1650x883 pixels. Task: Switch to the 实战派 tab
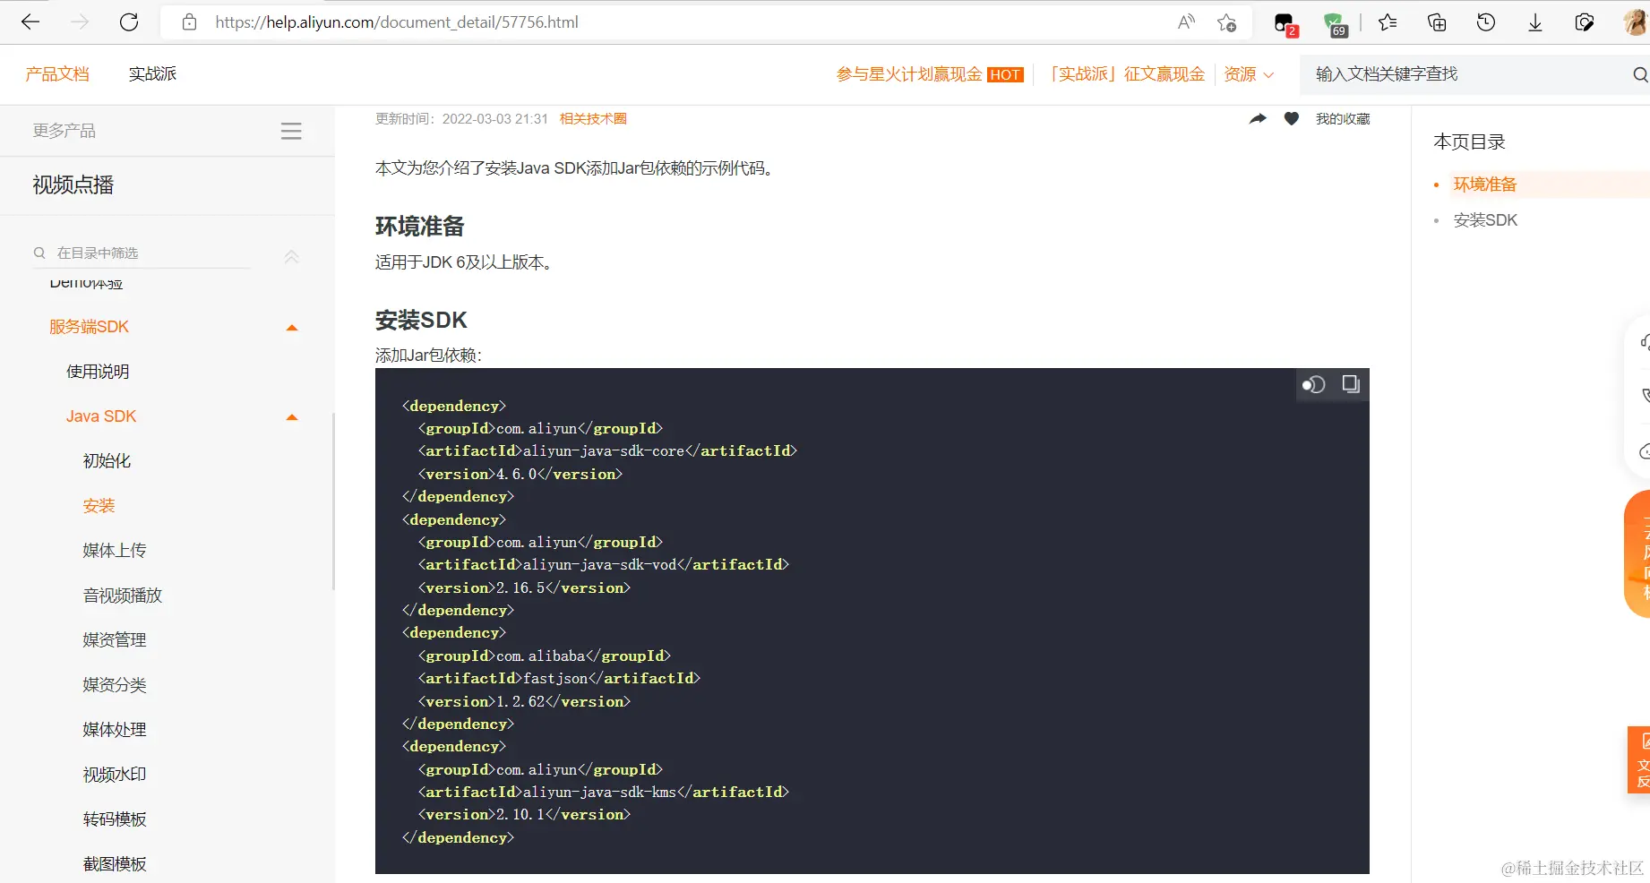pos(152,73)
